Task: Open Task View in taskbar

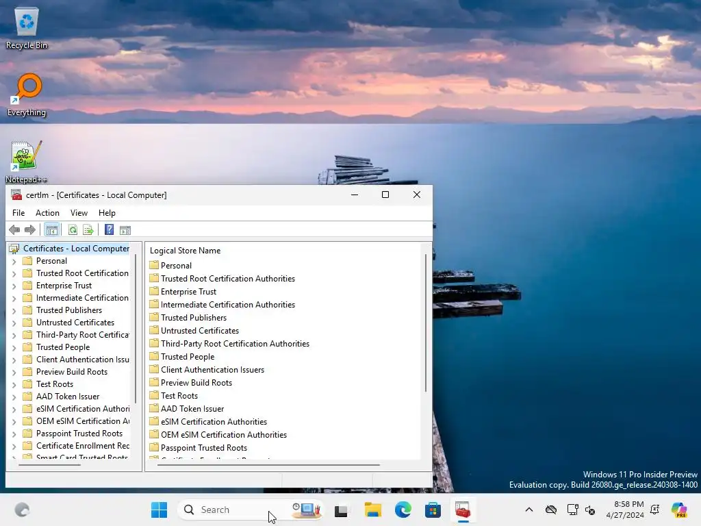Action: (x=341, y=510)
